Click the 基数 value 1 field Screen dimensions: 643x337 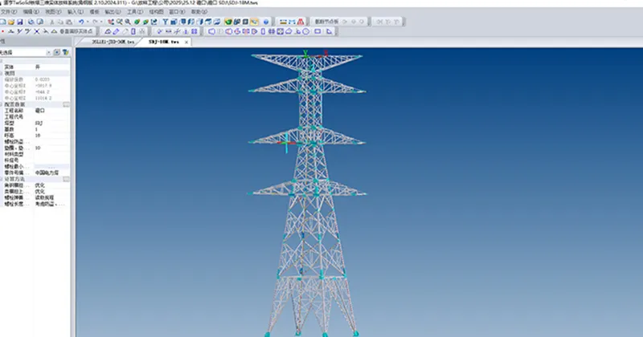[x=51, y=129]
